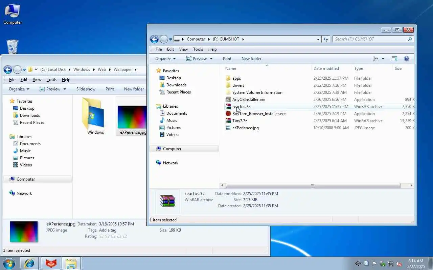Image resolution: width=433 pixels, height=270 pixels.
Task: Toggle preview pane in CUMSHOT window
Action: pos(394,59)
